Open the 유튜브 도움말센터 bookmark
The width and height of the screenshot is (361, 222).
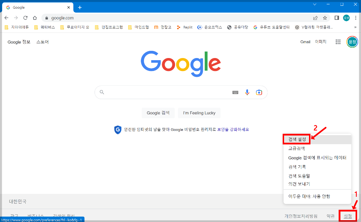(271, 27)
